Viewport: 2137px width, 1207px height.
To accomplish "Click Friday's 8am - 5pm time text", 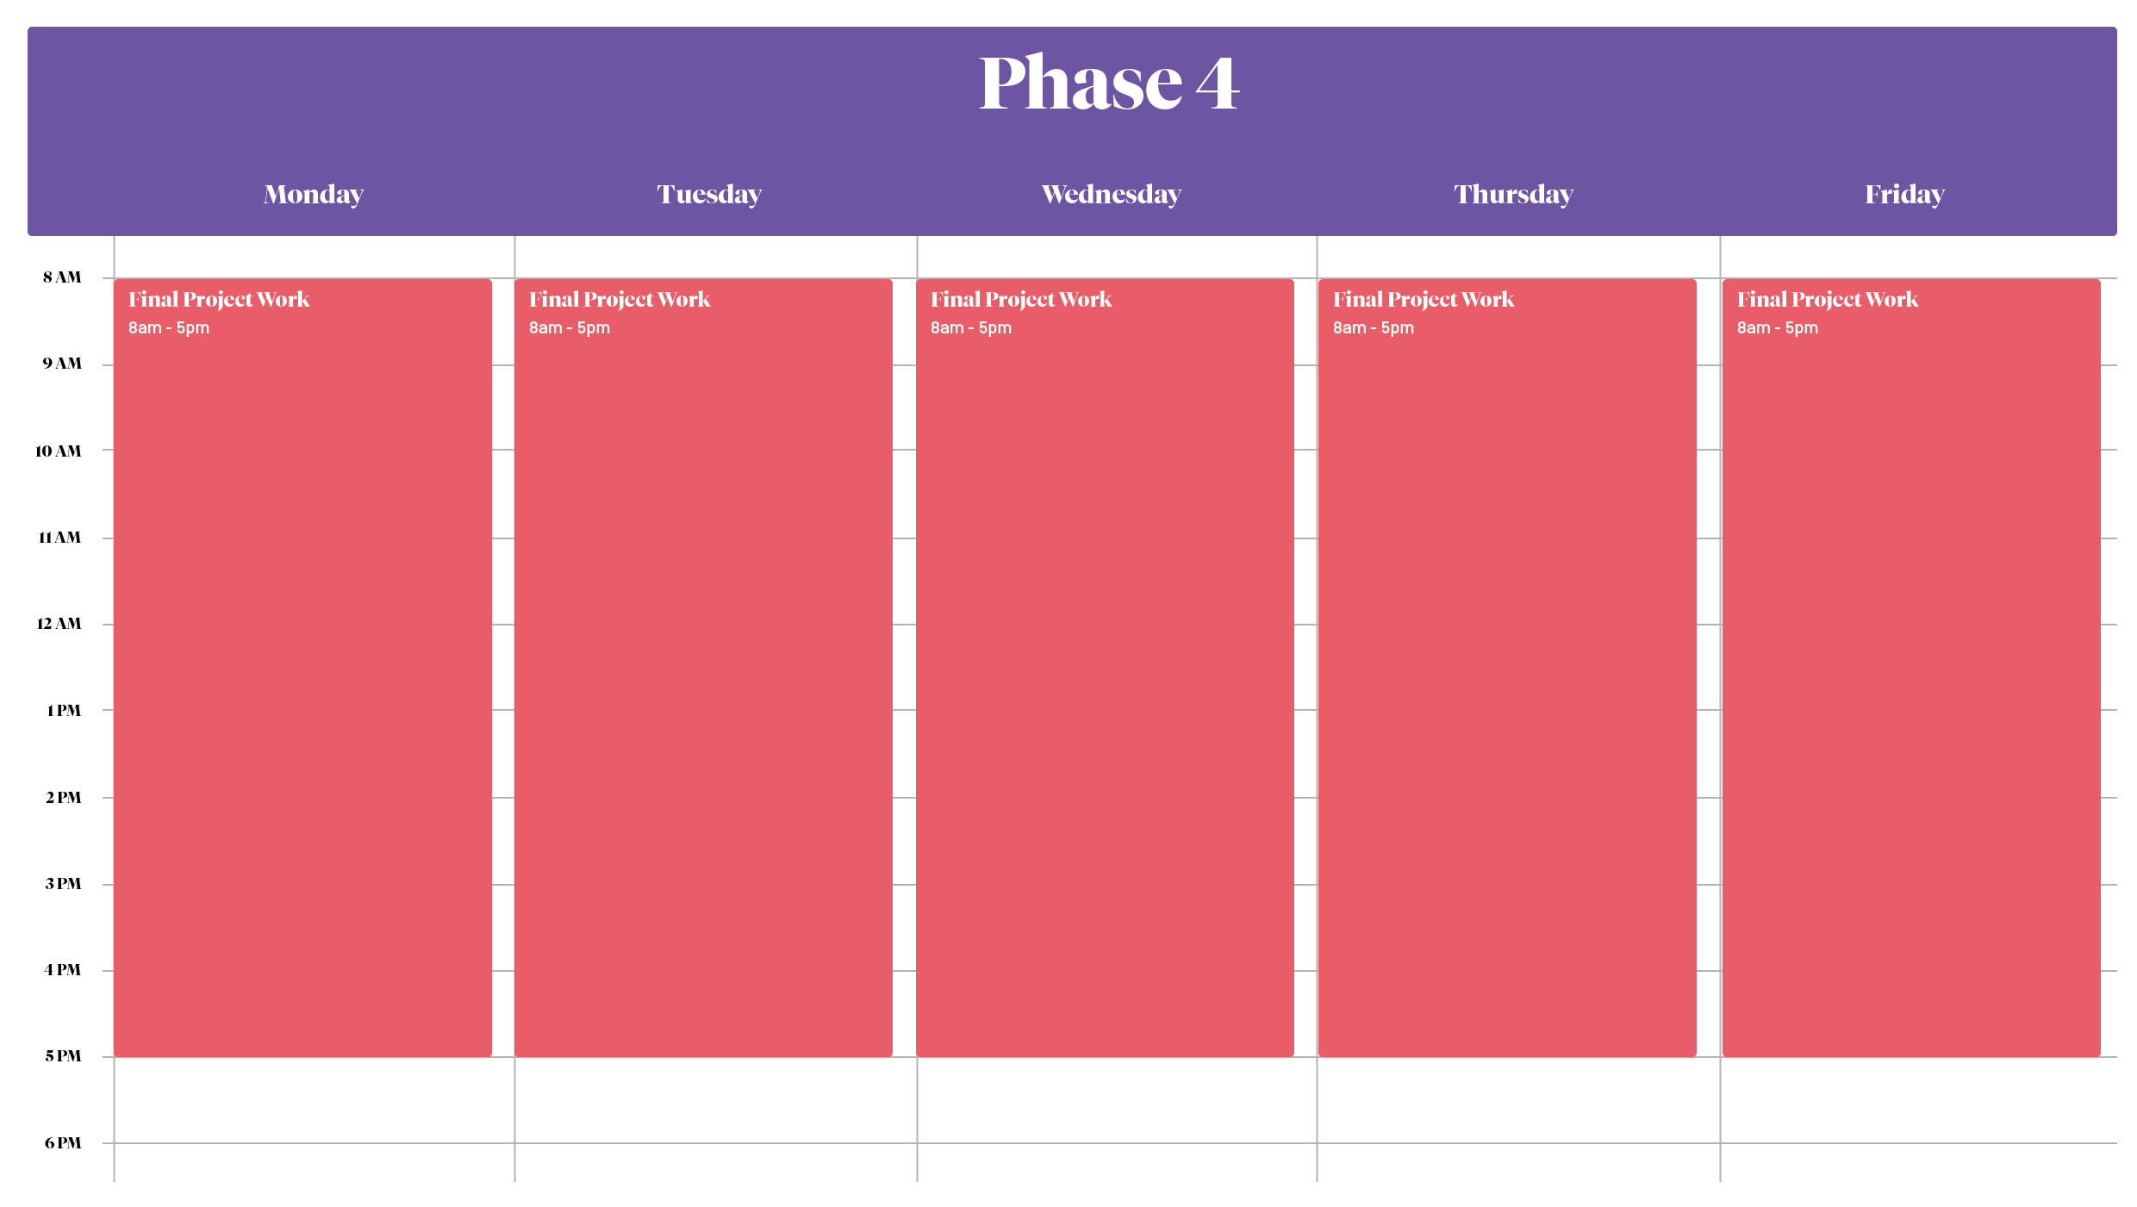I will [1778, 328].
